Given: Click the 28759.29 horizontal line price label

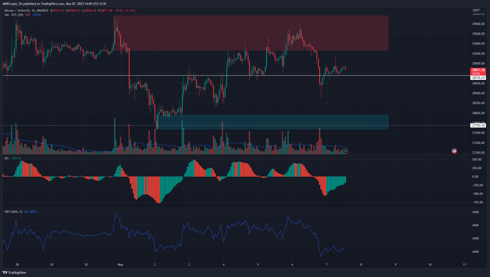Looking at the screenshot, I should [x=478, y=78].
